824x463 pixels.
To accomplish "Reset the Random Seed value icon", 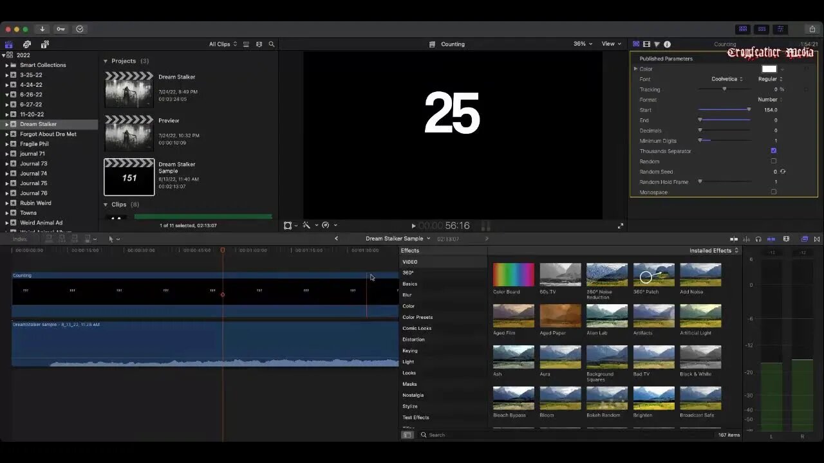I will (x=783, y=172).
